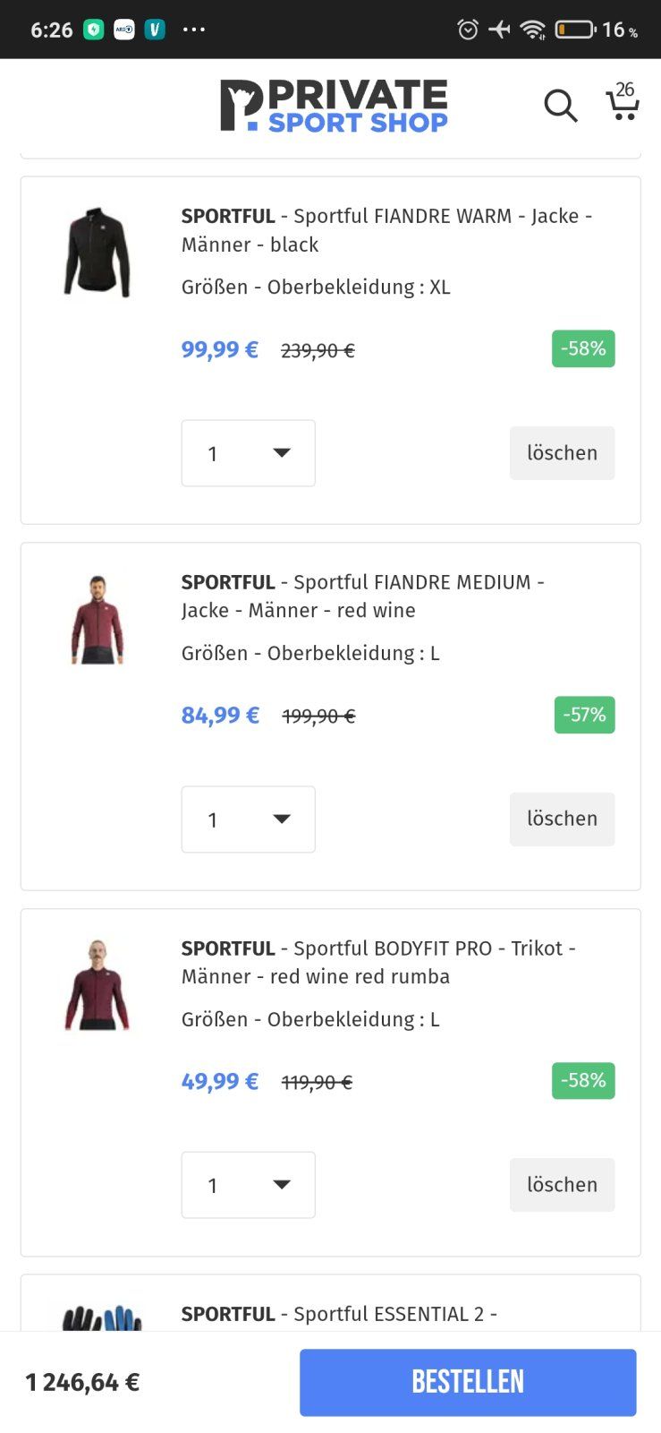Open the shopping cart with 26 items
661x1433 pixels.
pos(622,102)
